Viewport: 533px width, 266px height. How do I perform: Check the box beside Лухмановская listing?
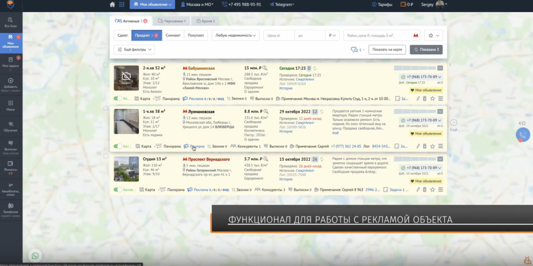(106, 108)
